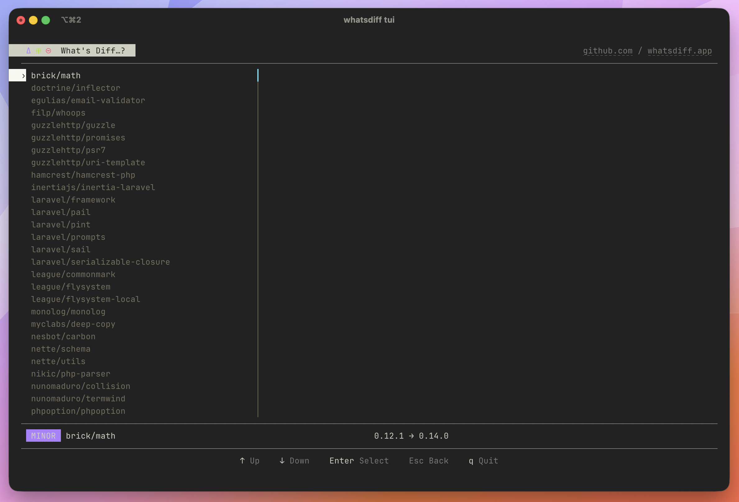The width and height of the screenshot is (739, 502).
Task: Click the up arrow Up hint
Action: tap(249, 461)
